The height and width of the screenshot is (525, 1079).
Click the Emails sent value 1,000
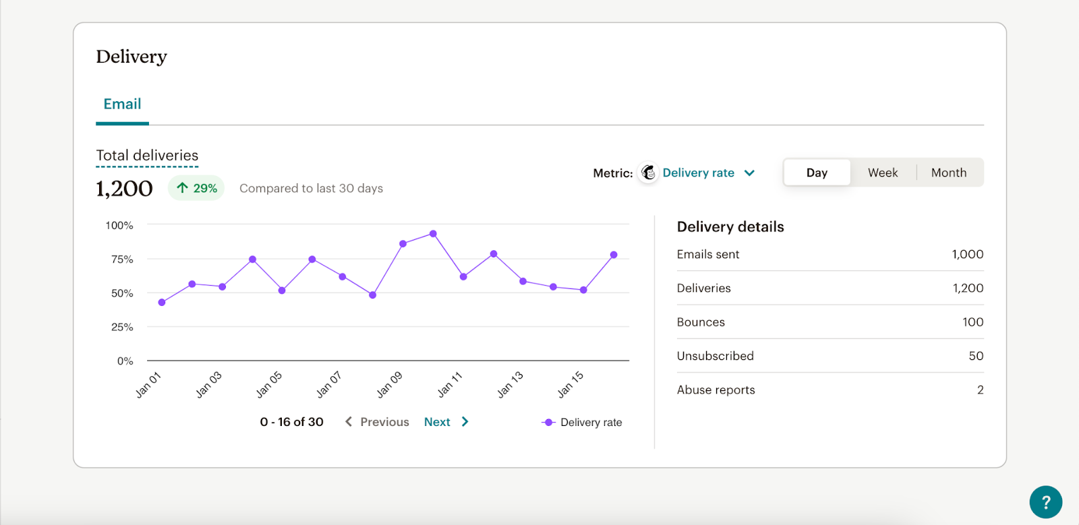click(x=968, y=254)
